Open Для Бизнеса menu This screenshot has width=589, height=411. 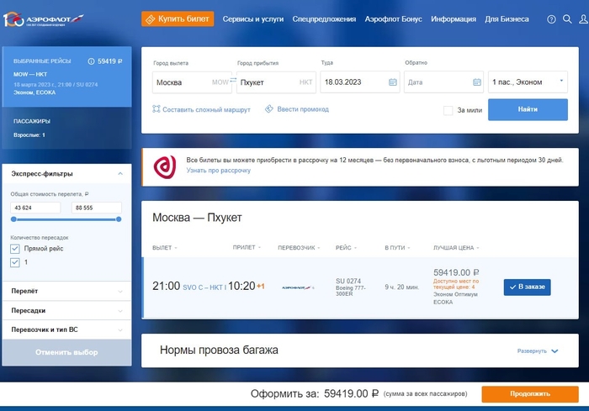507,19
